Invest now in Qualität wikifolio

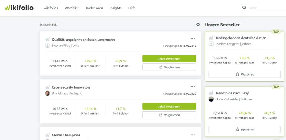pyautogui.click(x=169, y=58)
